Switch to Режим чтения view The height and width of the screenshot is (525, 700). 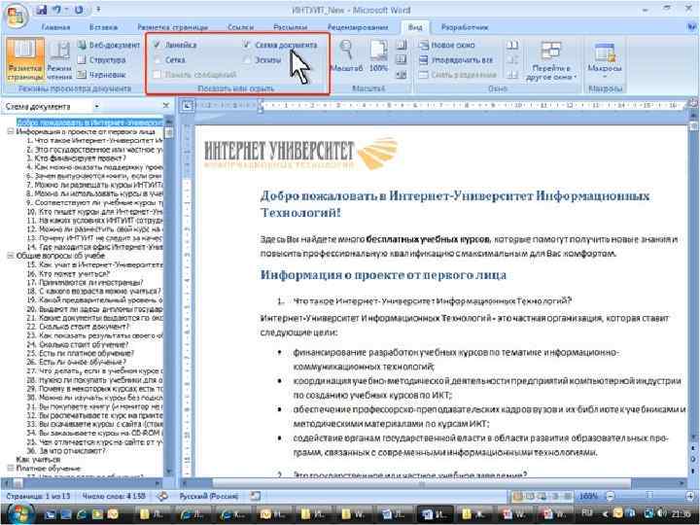(59, 60)
